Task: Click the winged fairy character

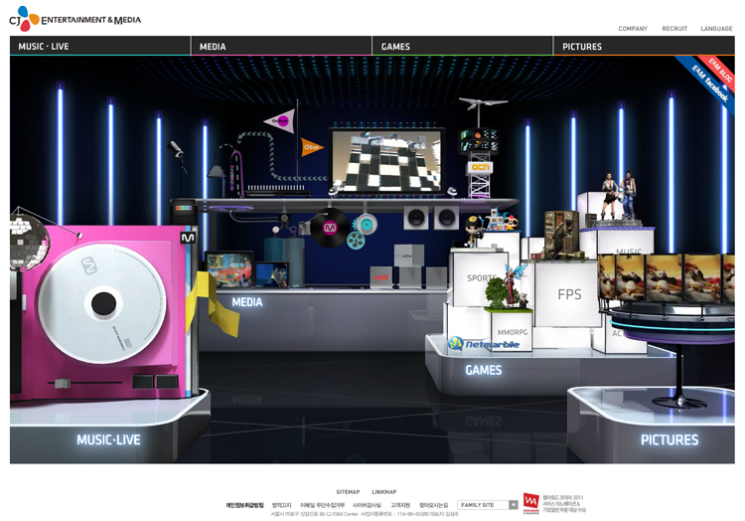Action: 515,285
